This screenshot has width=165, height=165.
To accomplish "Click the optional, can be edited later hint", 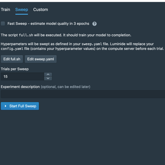I will pyautogui.click(x=65, y=87).
